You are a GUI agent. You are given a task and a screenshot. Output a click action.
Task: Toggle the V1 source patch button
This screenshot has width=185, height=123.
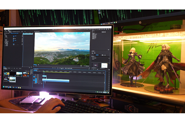(34, 77)
